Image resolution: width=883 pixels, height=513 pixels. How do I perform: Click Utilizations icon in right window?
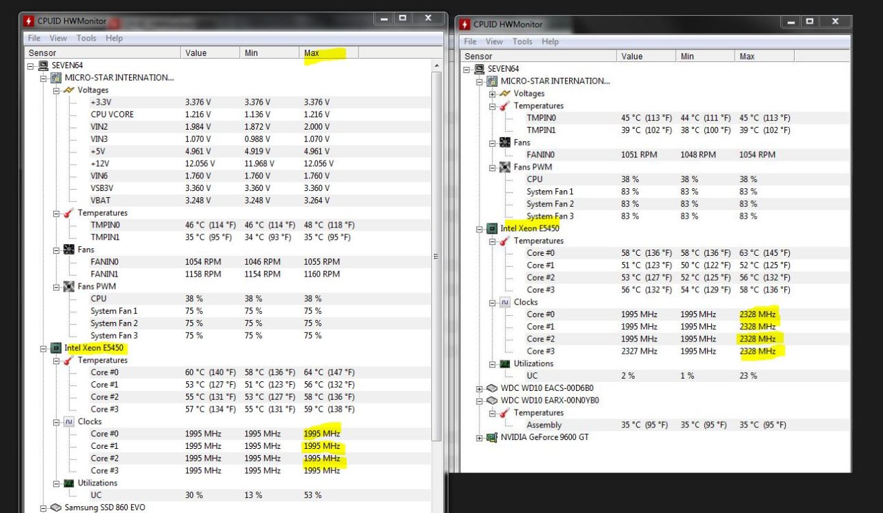pyautogui.click(x=505, y=363)
